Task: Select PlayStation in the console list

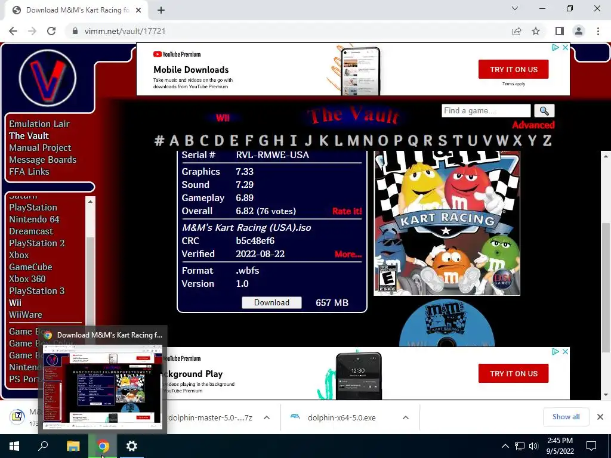Action: pyautogui.click(x=33, y=208)
